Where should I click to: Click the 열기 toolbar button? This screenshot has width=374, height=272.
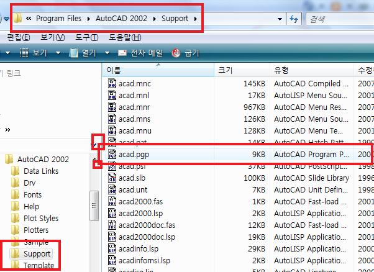point(83,53)
